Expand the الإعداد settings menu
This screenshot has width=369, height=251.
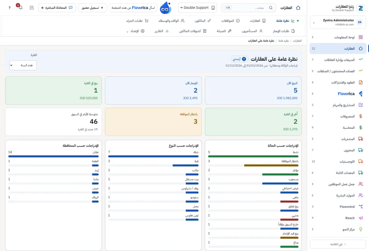pos(136,31)
